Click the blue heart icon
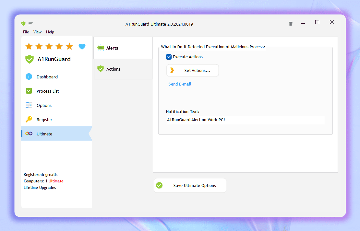Viewport: 360px width, 231px height. 82,47
